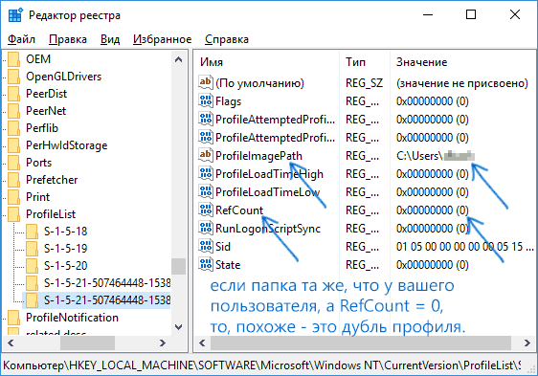Open the Файл menu

point(21,39)
